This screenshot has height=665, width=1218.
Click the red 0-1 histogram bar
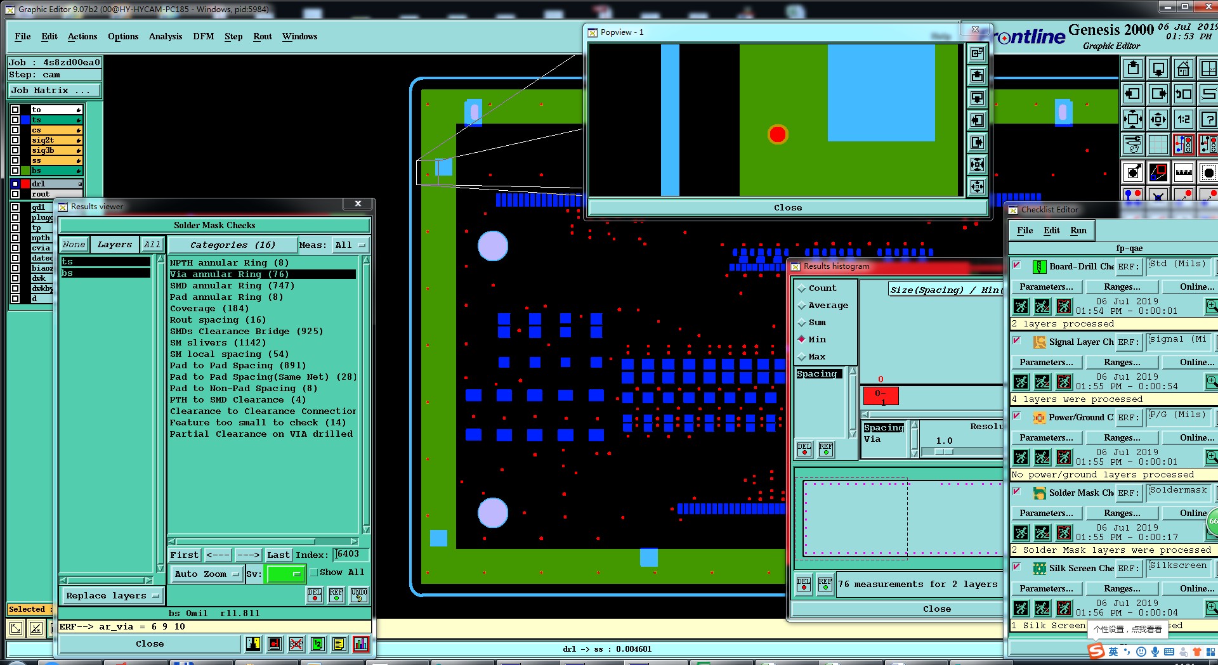[x=881, y=396]
